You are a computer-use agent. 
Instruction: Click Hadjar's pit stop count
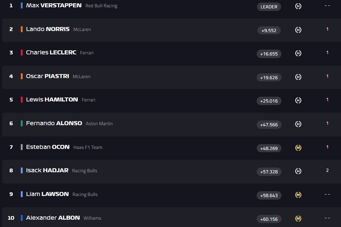tap(327, 170)
